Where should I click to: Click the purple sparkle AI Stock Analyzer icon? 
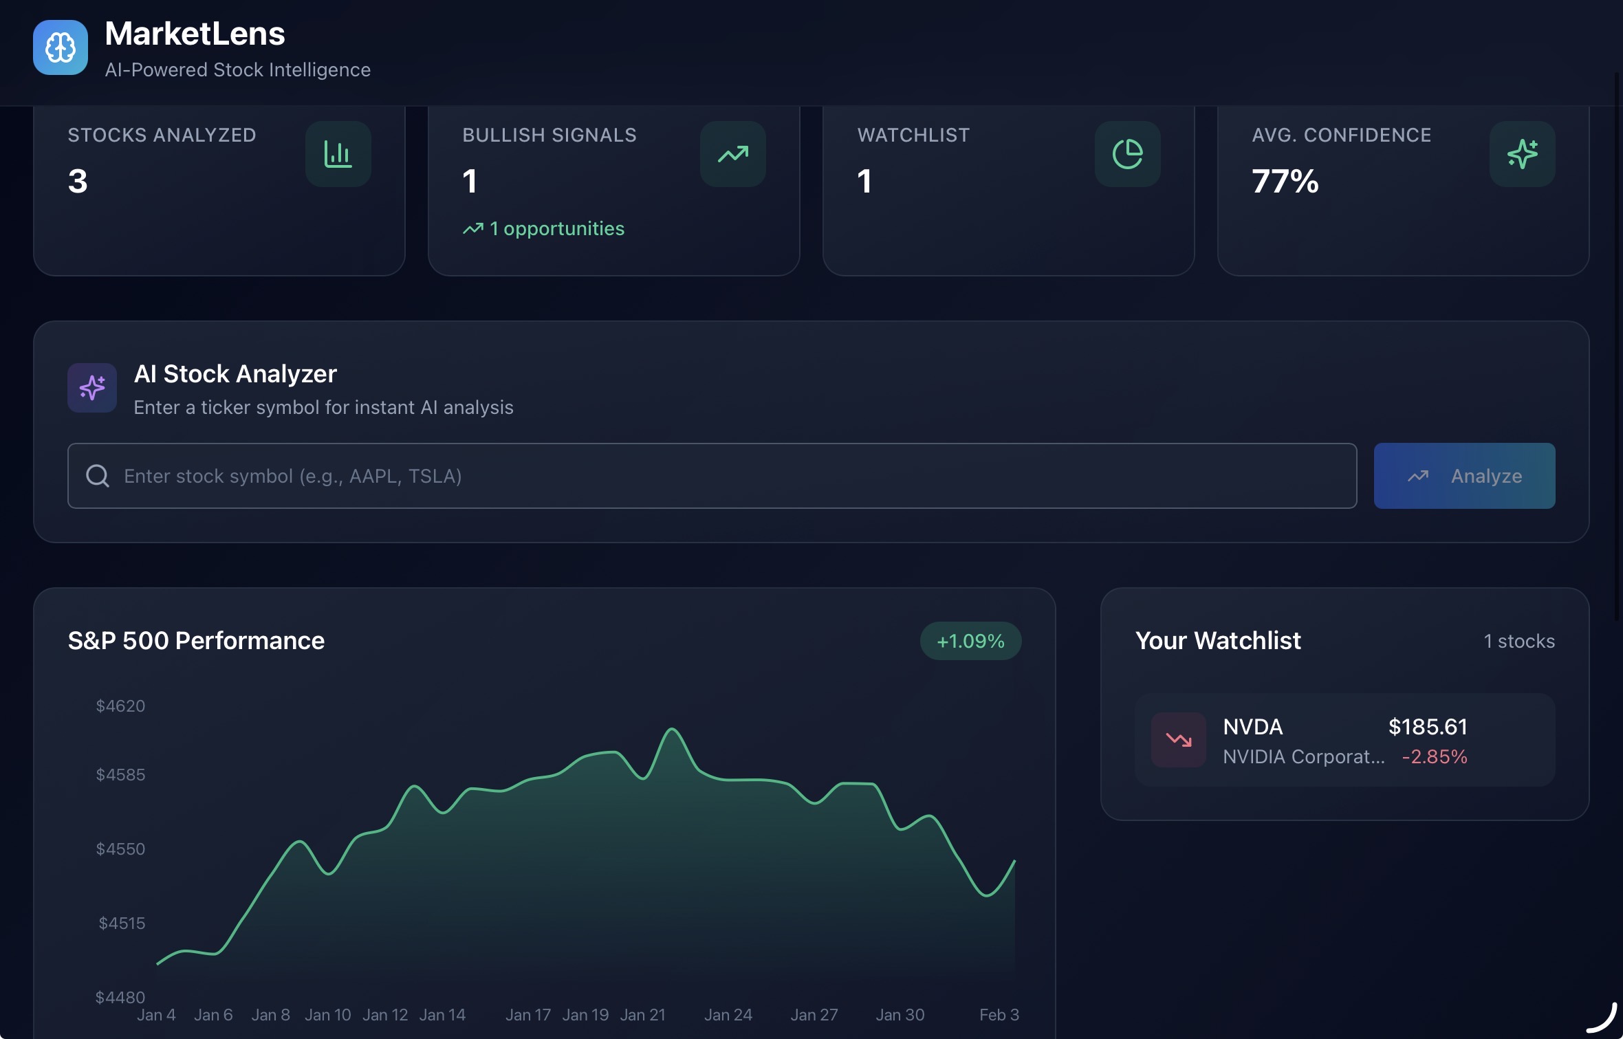coord(92,388)
